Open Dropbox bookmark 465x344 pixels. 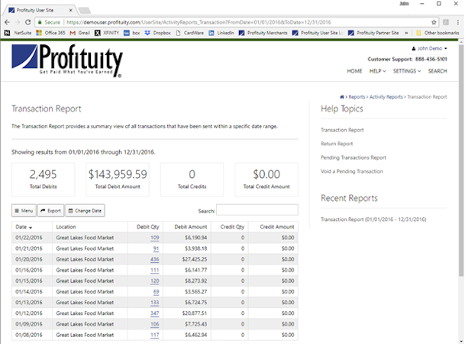pyautogui.click(x=158, y=33)
